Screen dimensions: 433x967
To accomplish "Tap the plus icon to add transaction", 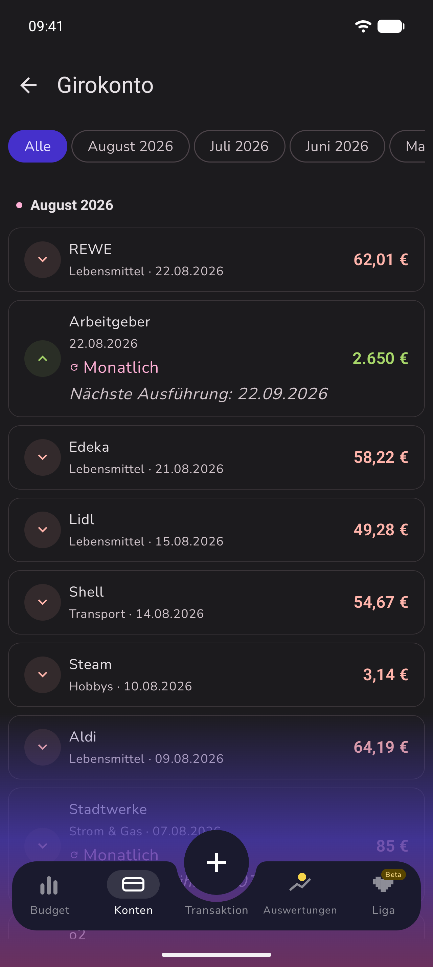I will [x=216, y=862].
